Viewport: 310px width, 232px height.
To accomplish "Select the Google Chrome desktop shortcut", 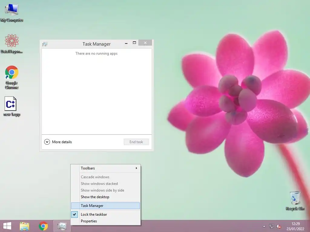I will pyautogui.click(x=12, y=77).
